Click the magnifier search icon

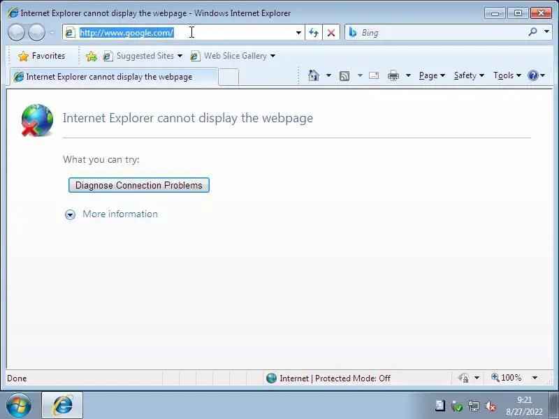tap(532, 32)
